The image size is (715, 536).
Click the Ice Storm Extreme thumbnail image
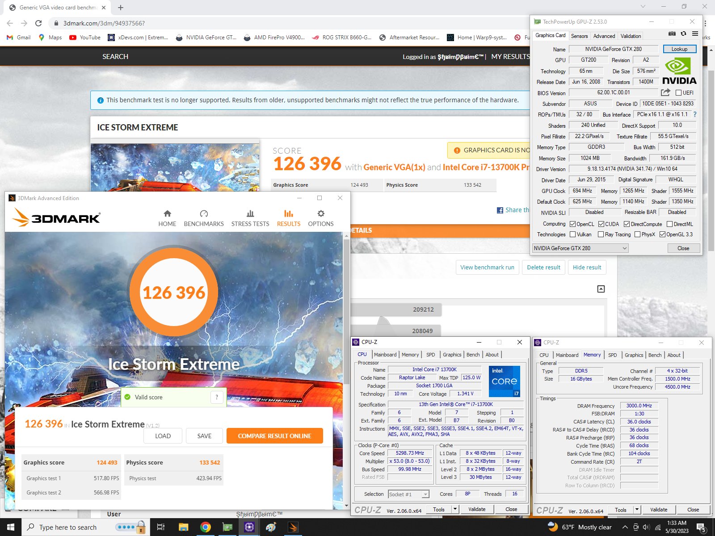tap(175, 167)
